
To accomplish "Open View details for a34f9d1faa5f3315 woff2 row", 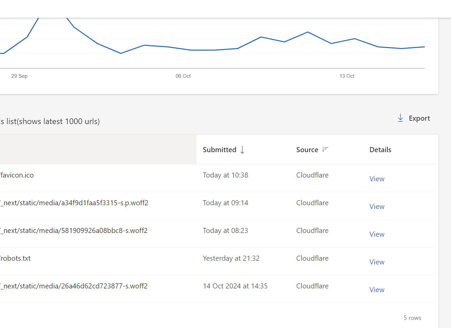I will 377,207.
